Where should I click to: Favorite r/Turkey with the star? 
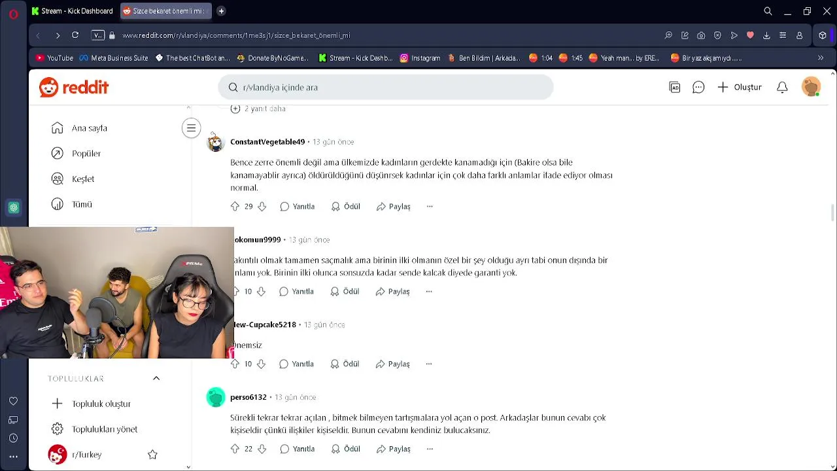152,455
